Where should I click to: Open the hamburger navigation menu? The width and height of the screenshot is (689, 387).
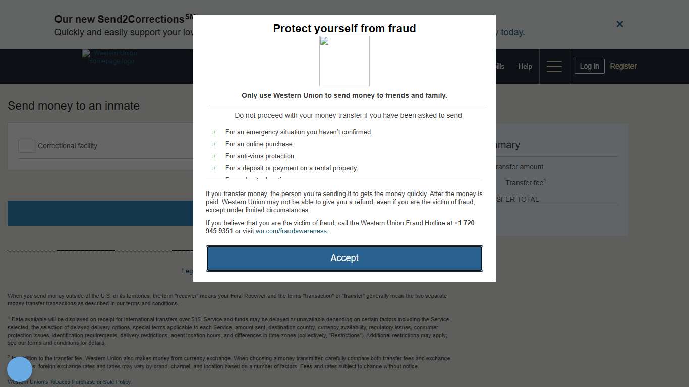point(554,67)
